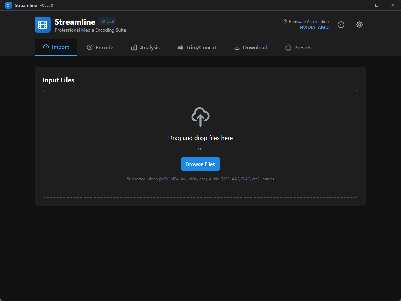Click the Encode tab play-circle icon

point(90,47)
